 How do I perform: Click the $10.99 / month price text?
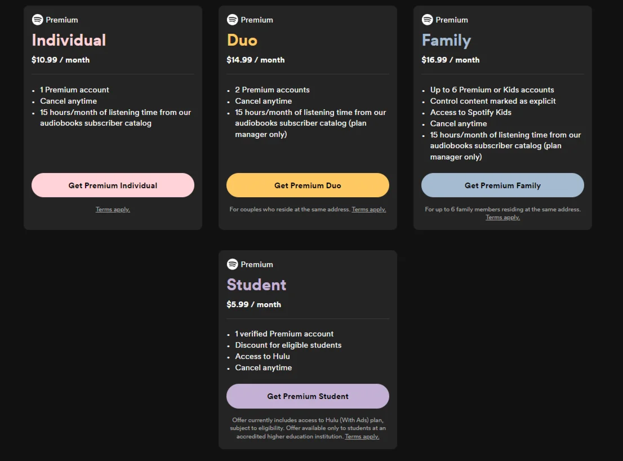61,60
